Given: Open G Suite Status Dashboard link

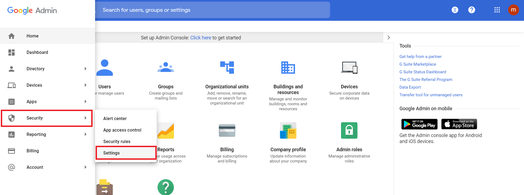Looking at the screenshot, I should pyautogui.click(x=423, y=72).
